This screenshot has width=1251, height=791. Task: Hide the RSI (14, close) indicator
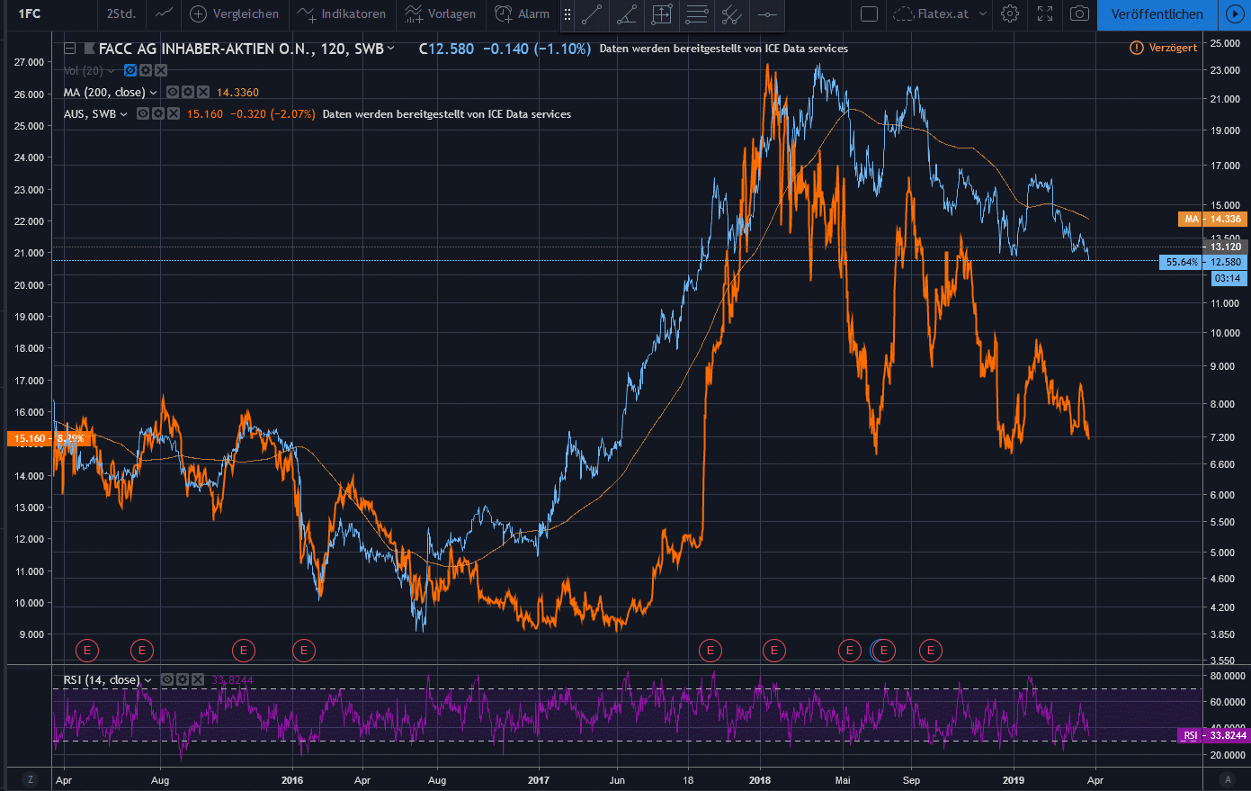(x=167, y=679)
